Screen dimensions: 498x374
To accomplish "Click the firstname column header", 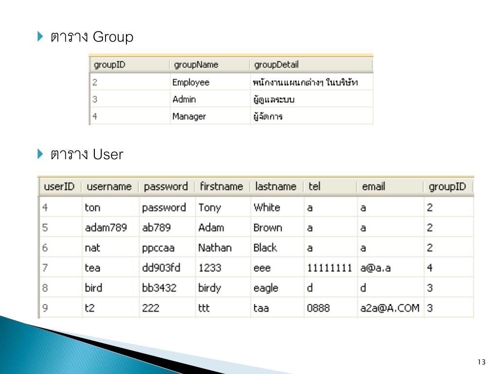I will click(223, 187).
